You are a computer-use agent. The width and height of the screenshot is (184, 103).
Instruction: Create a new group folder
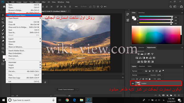tap(171, 95)
